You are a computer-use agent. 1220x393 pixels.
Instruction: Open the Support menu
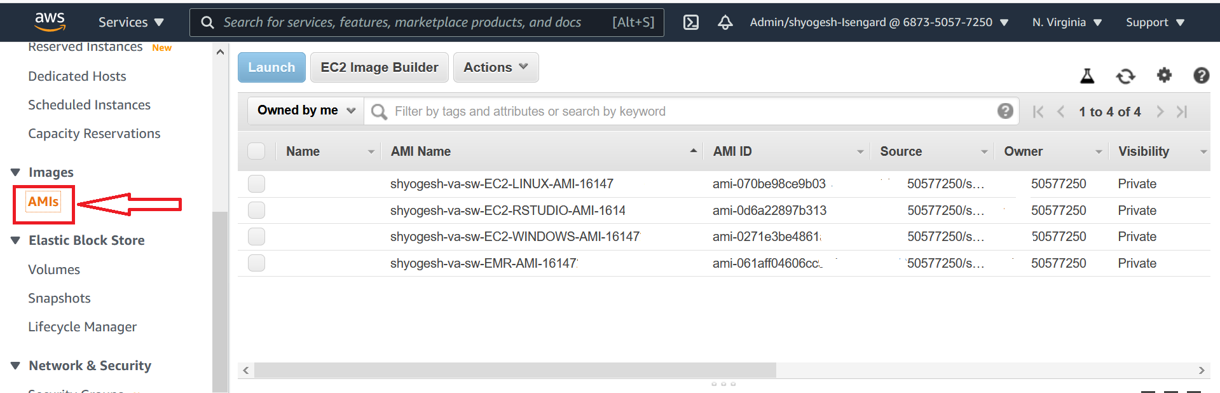[1155, 22]
